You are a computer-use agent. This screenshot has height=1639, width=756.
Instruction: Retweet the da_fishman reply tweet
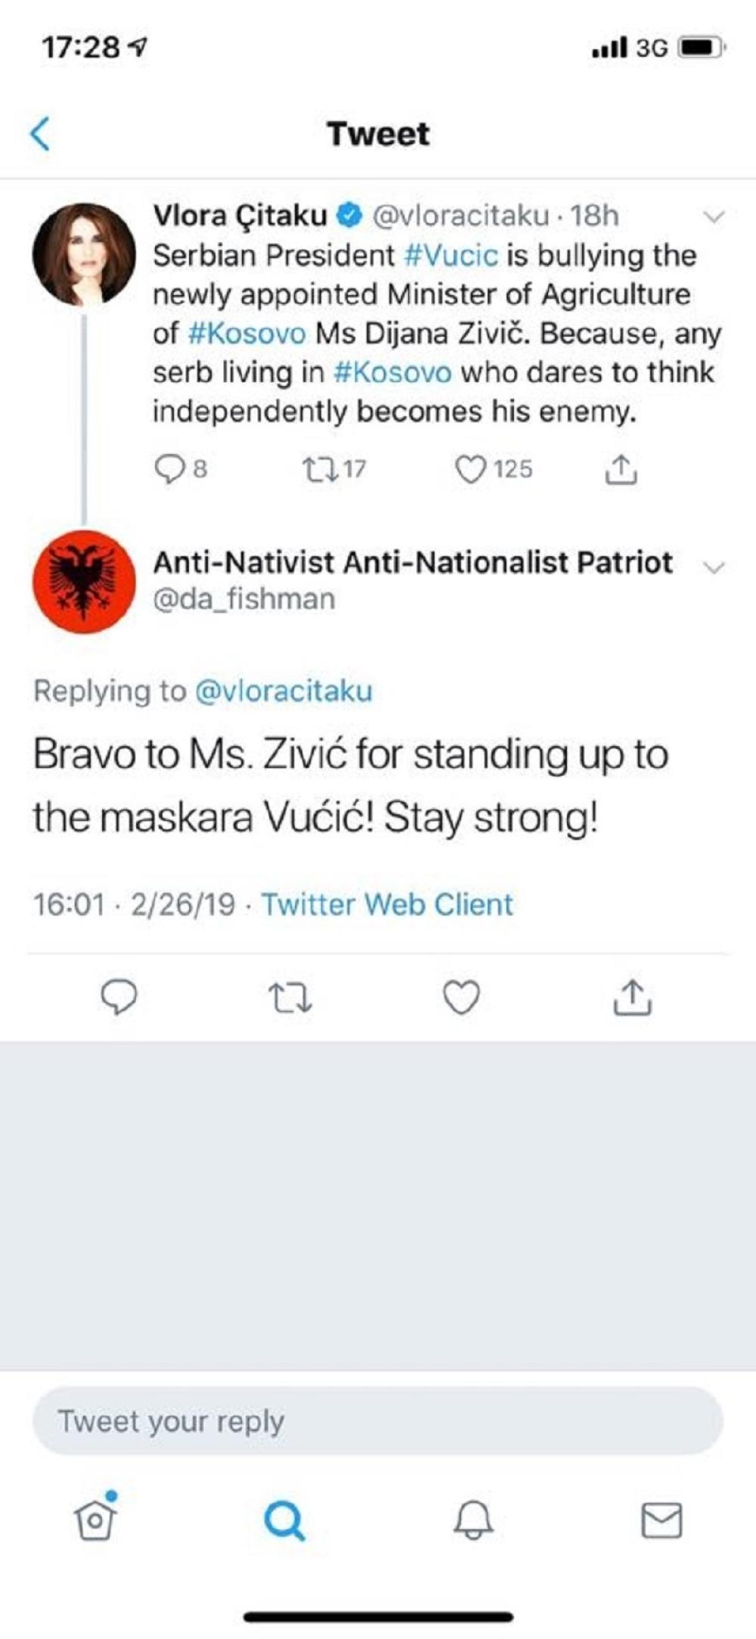point(290,997)
